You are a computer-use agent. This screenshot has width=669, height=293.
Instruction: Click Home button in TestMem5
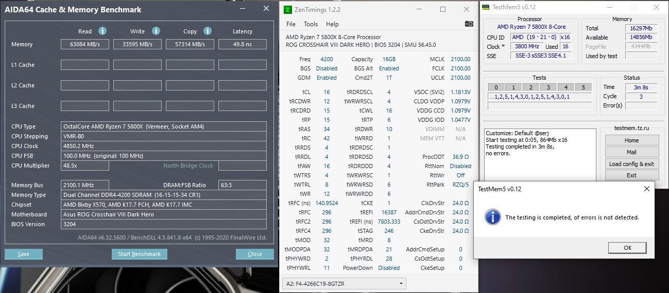tap(631, 140)
